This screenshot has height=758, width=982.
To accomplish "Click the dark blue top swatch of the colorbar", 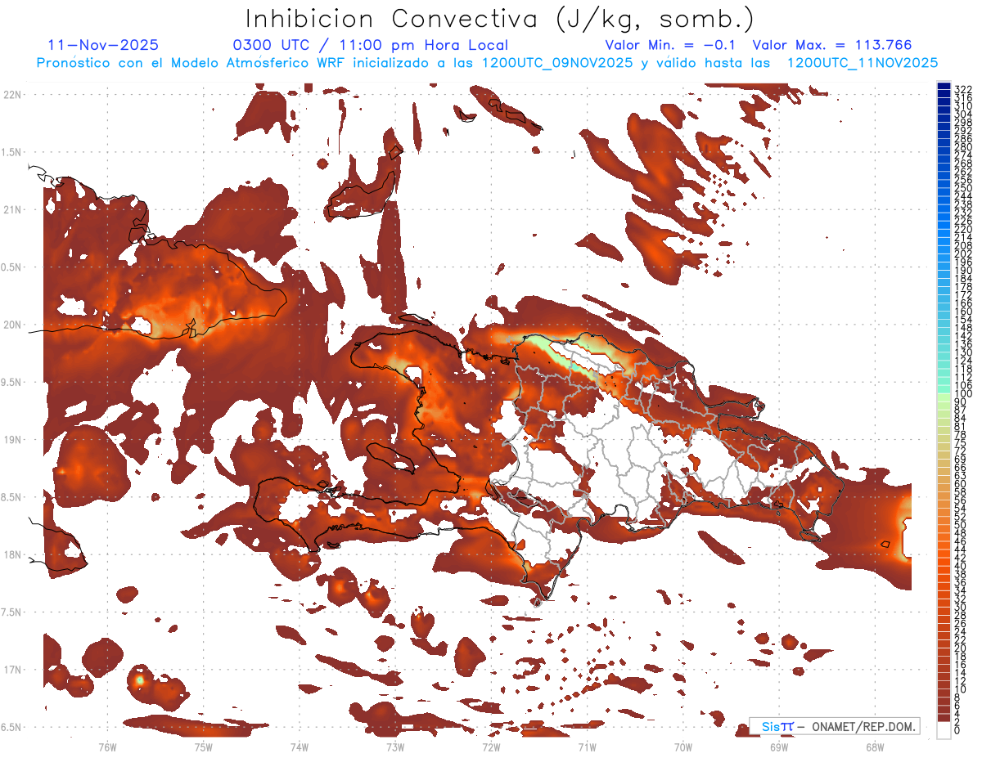I will coord(944,86).
